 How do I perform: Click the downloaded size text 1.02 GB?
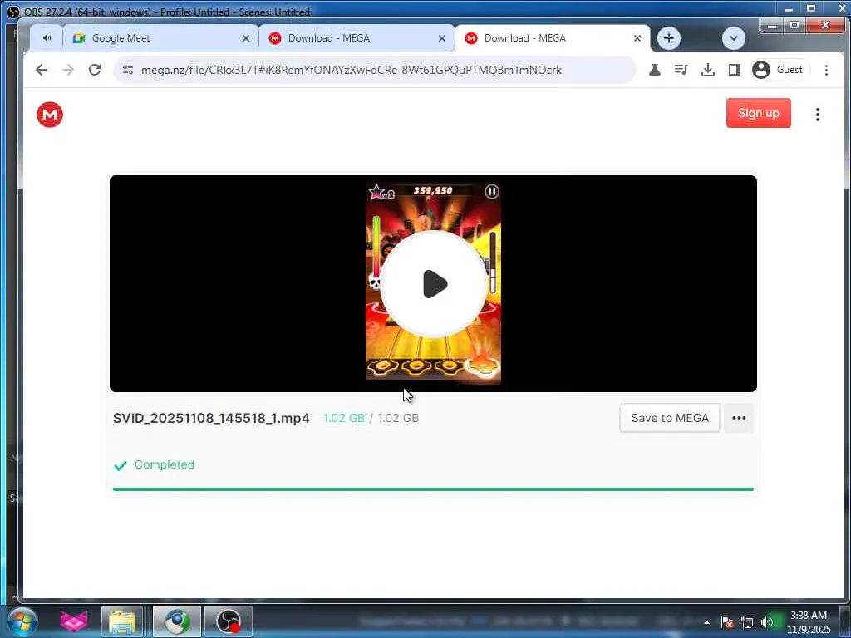(x=343, y=419)
